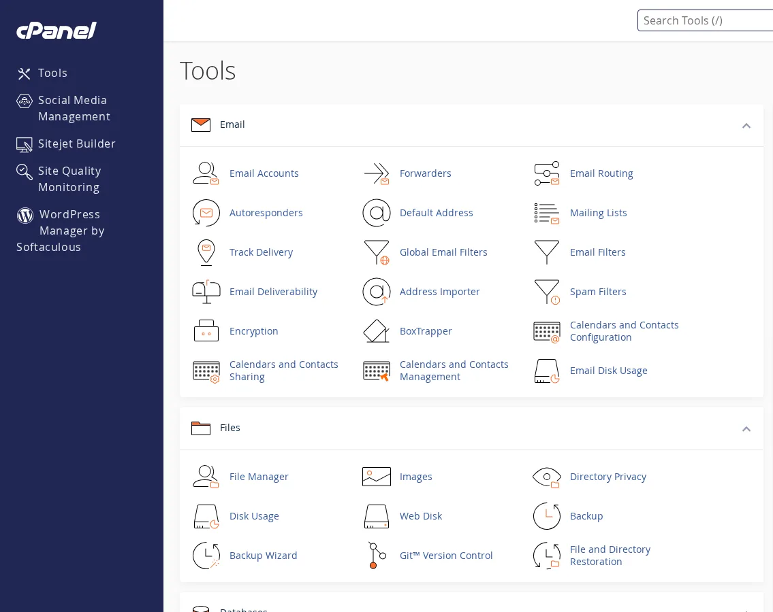
Task: Collapse the Files section chevron
Action: 746,429
